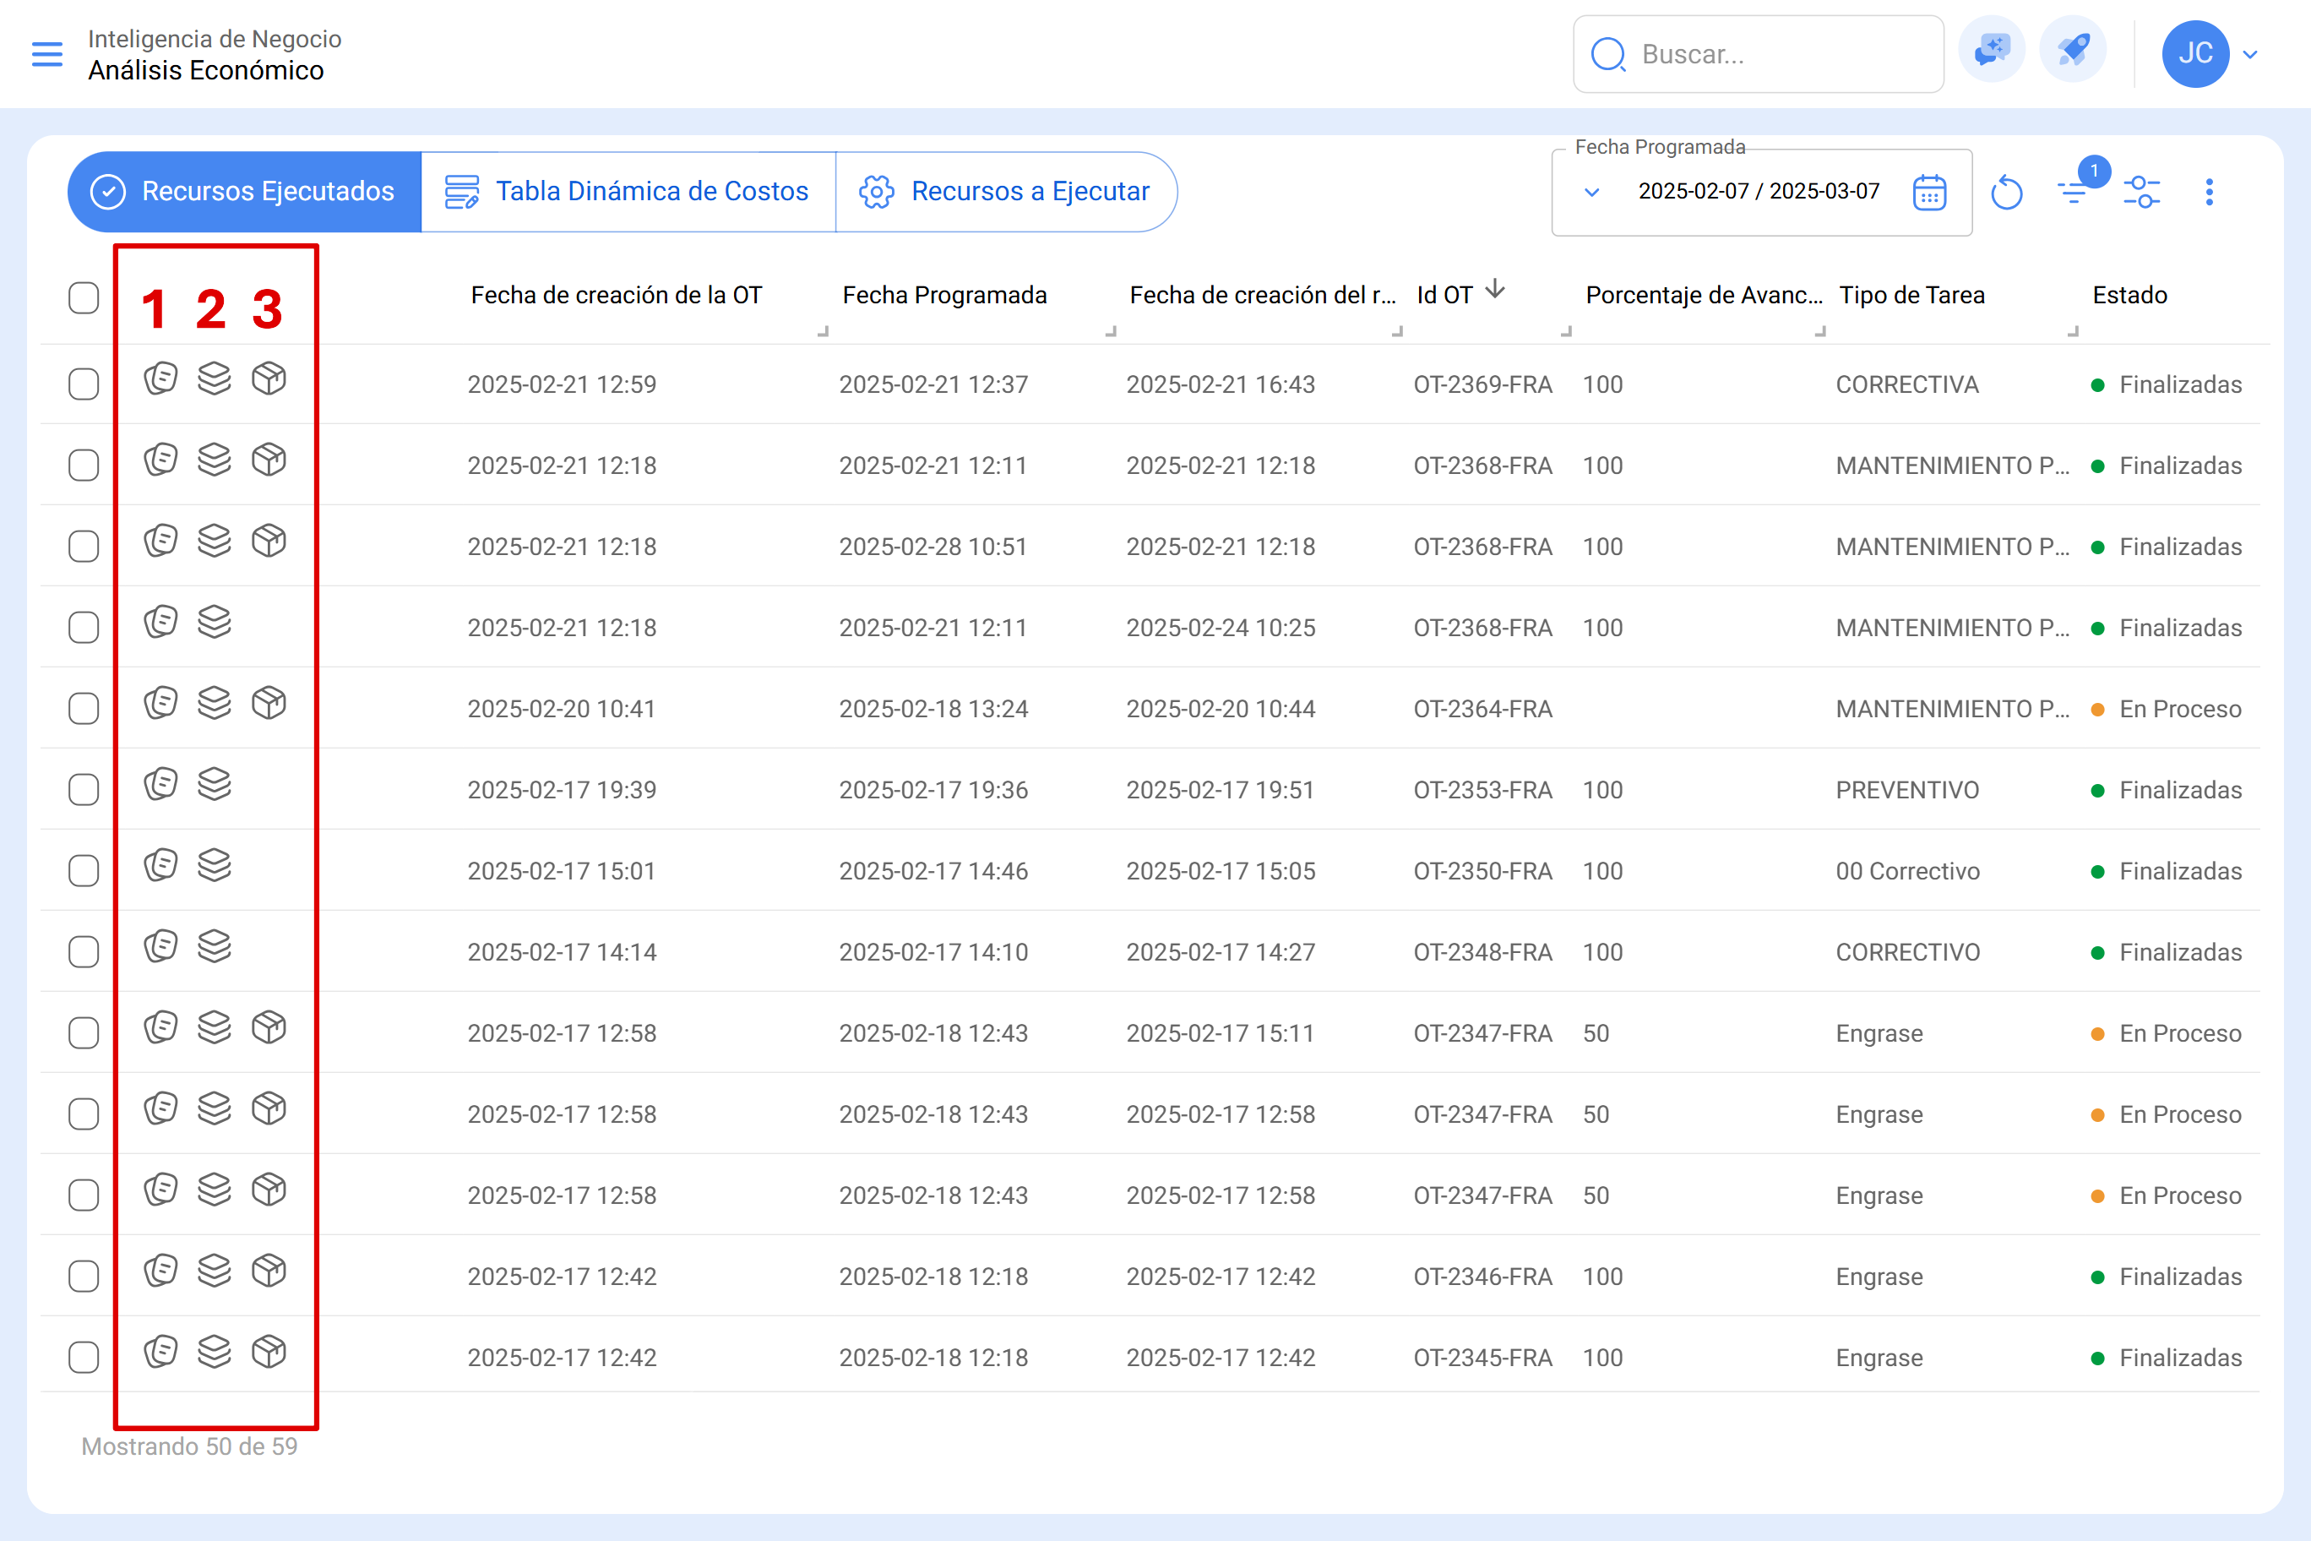Click inside the Buscar search field

1759,54
